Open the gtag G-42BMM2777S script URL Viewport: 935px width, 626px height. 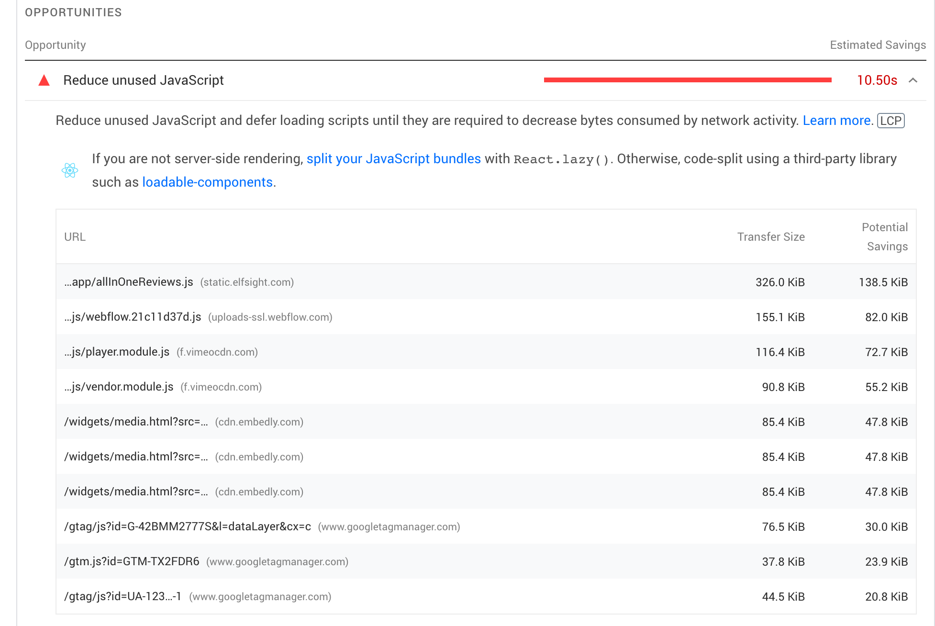188,526
